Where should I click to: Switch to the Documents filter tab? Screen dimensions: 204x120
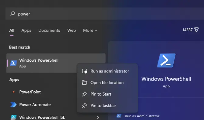pyautogui.click(x=49, y=31)
